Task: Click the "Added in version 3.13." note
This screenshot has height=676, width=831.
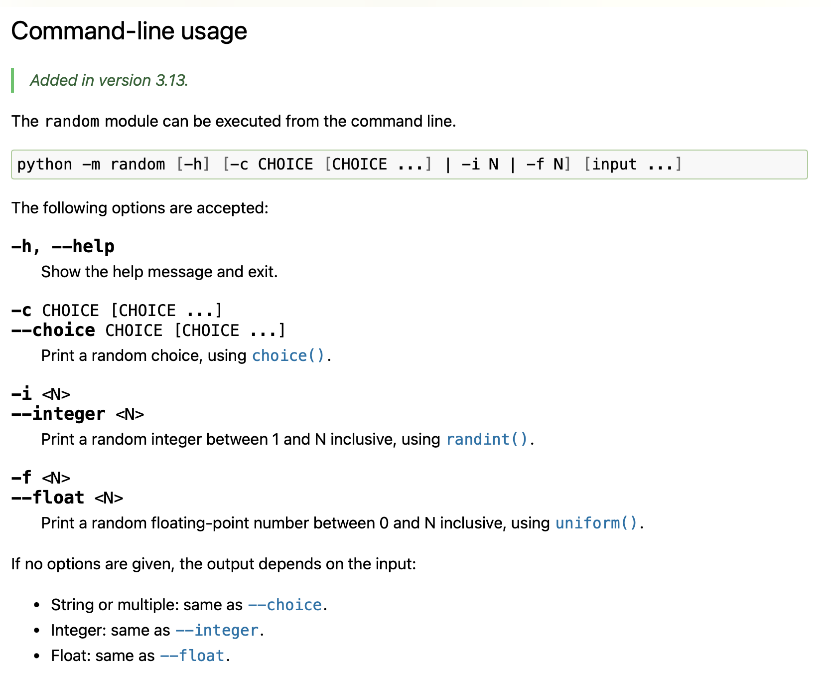Action: (109, 81)
